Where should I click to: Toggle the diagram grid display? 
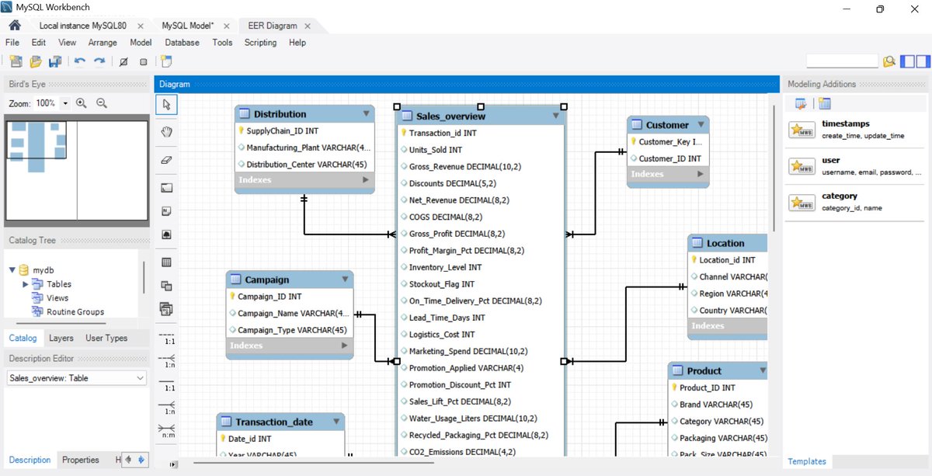point(123,61)
